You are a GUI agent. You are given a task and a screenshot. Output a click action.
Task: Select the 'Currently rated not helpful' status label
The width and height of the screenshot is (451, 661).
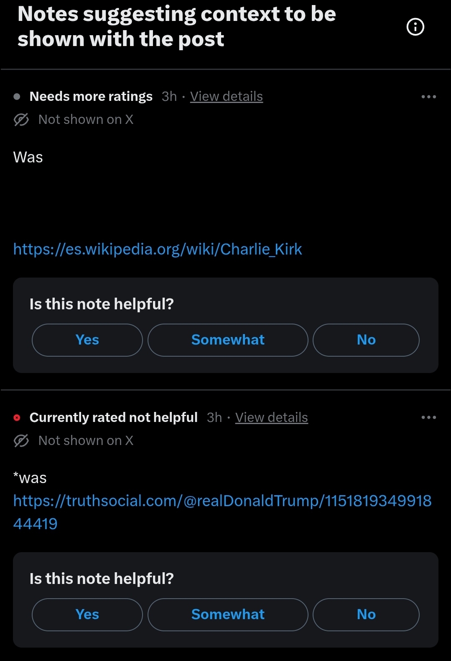point(114,417)
